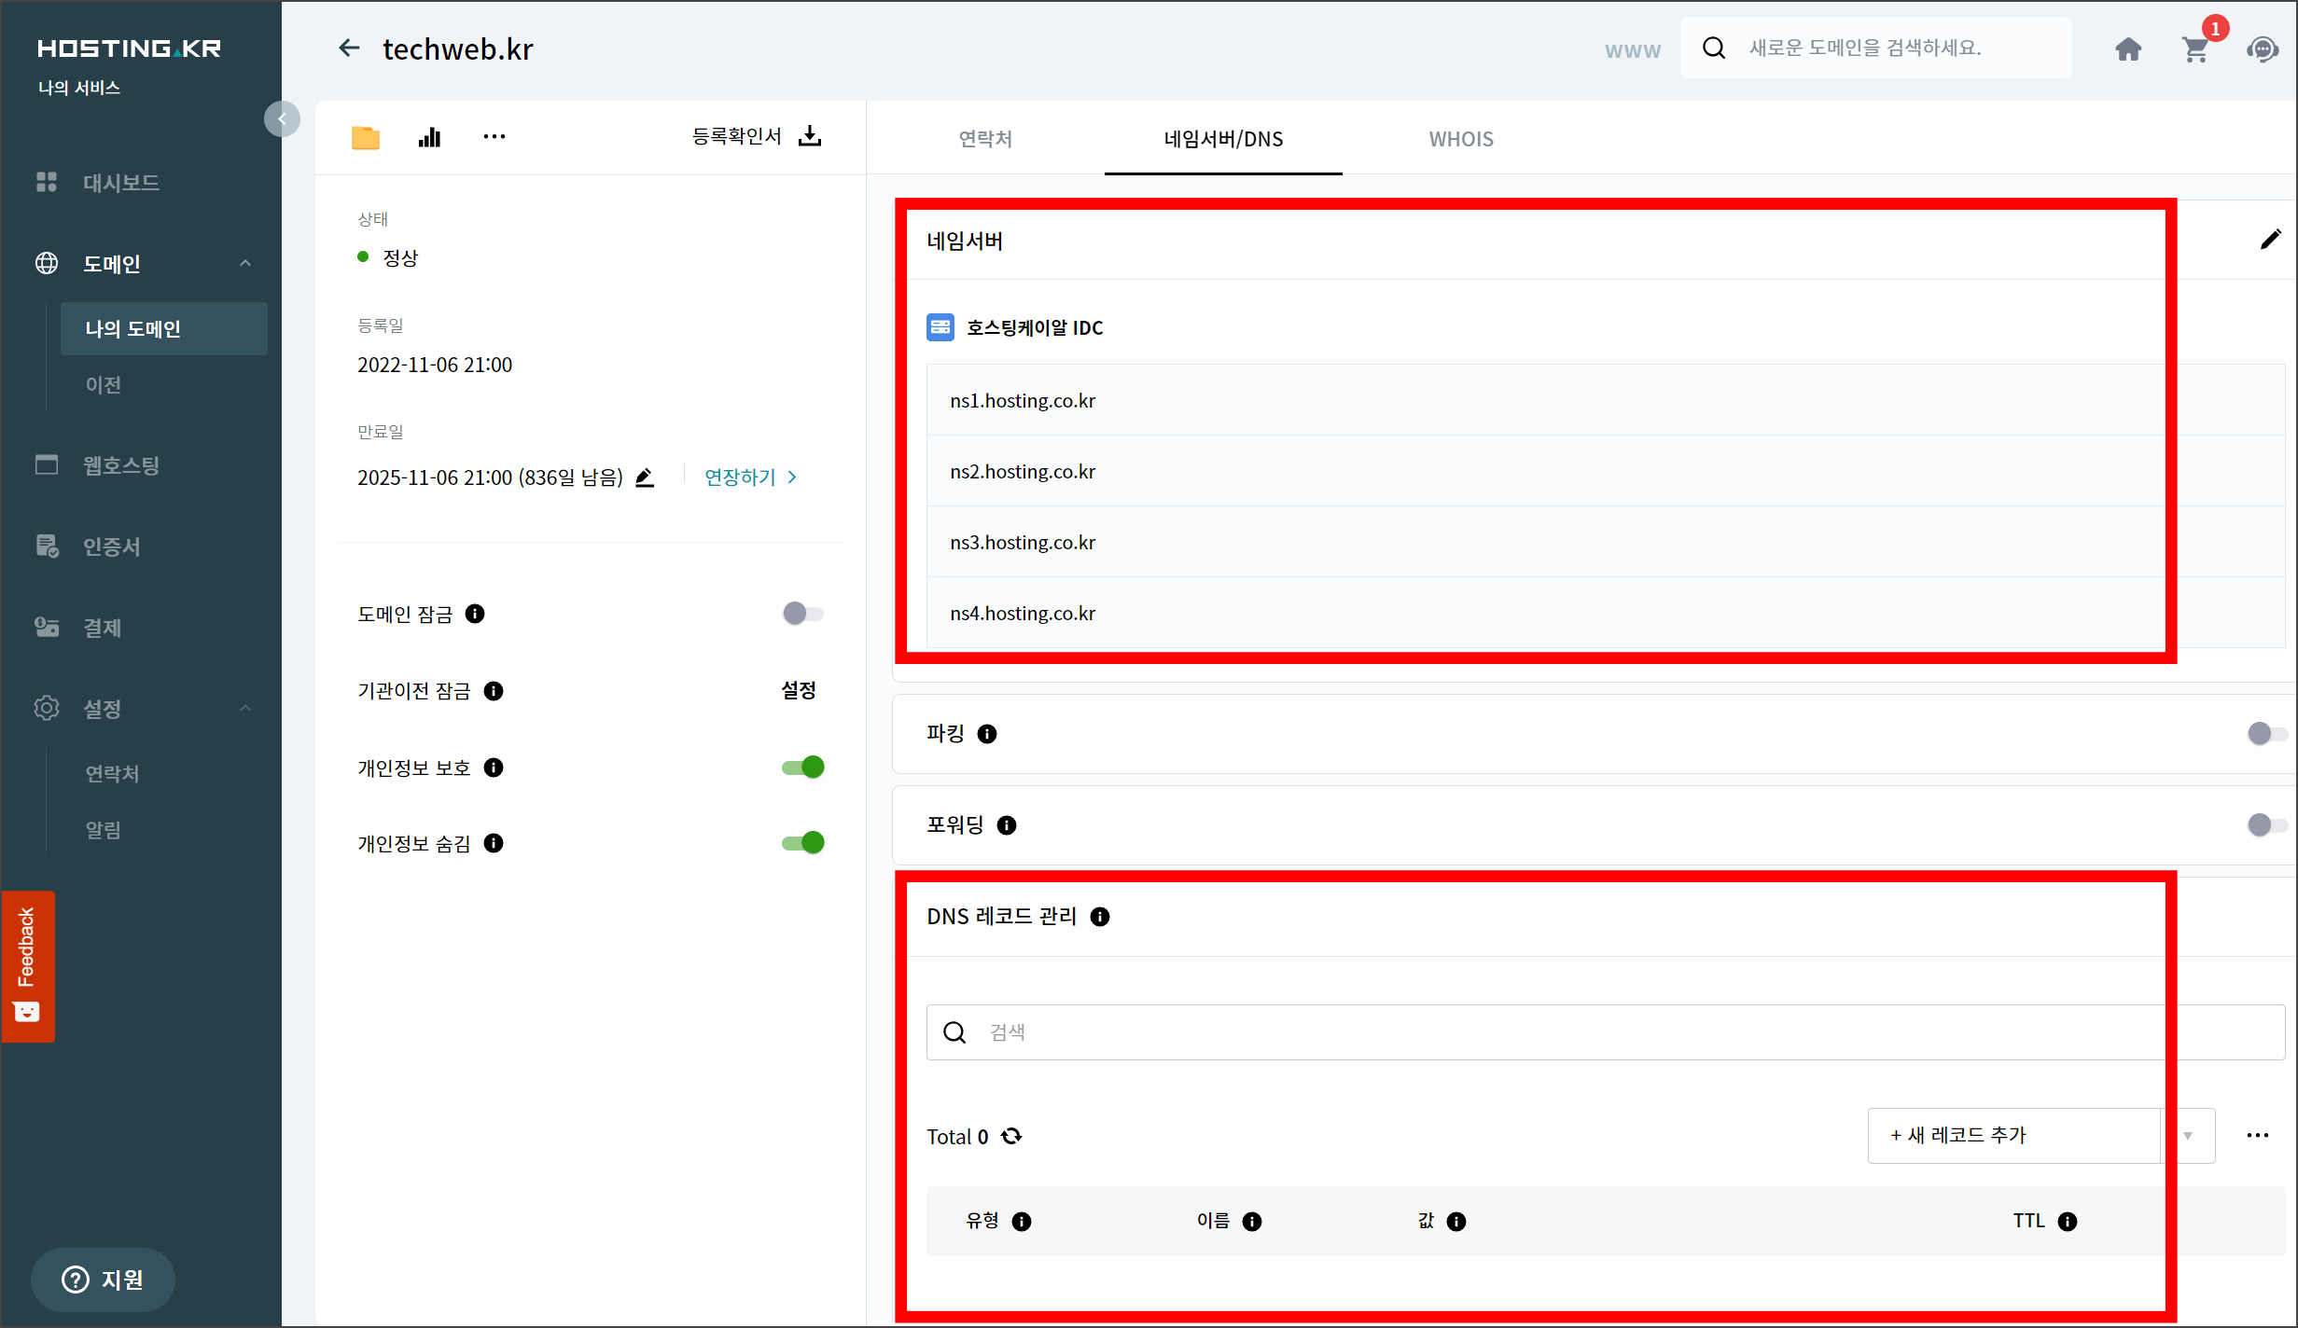Viewport: 2298px width, 1328px height.
Task: Edit the expiration date with the pencil icon
Action: (645, 477)
